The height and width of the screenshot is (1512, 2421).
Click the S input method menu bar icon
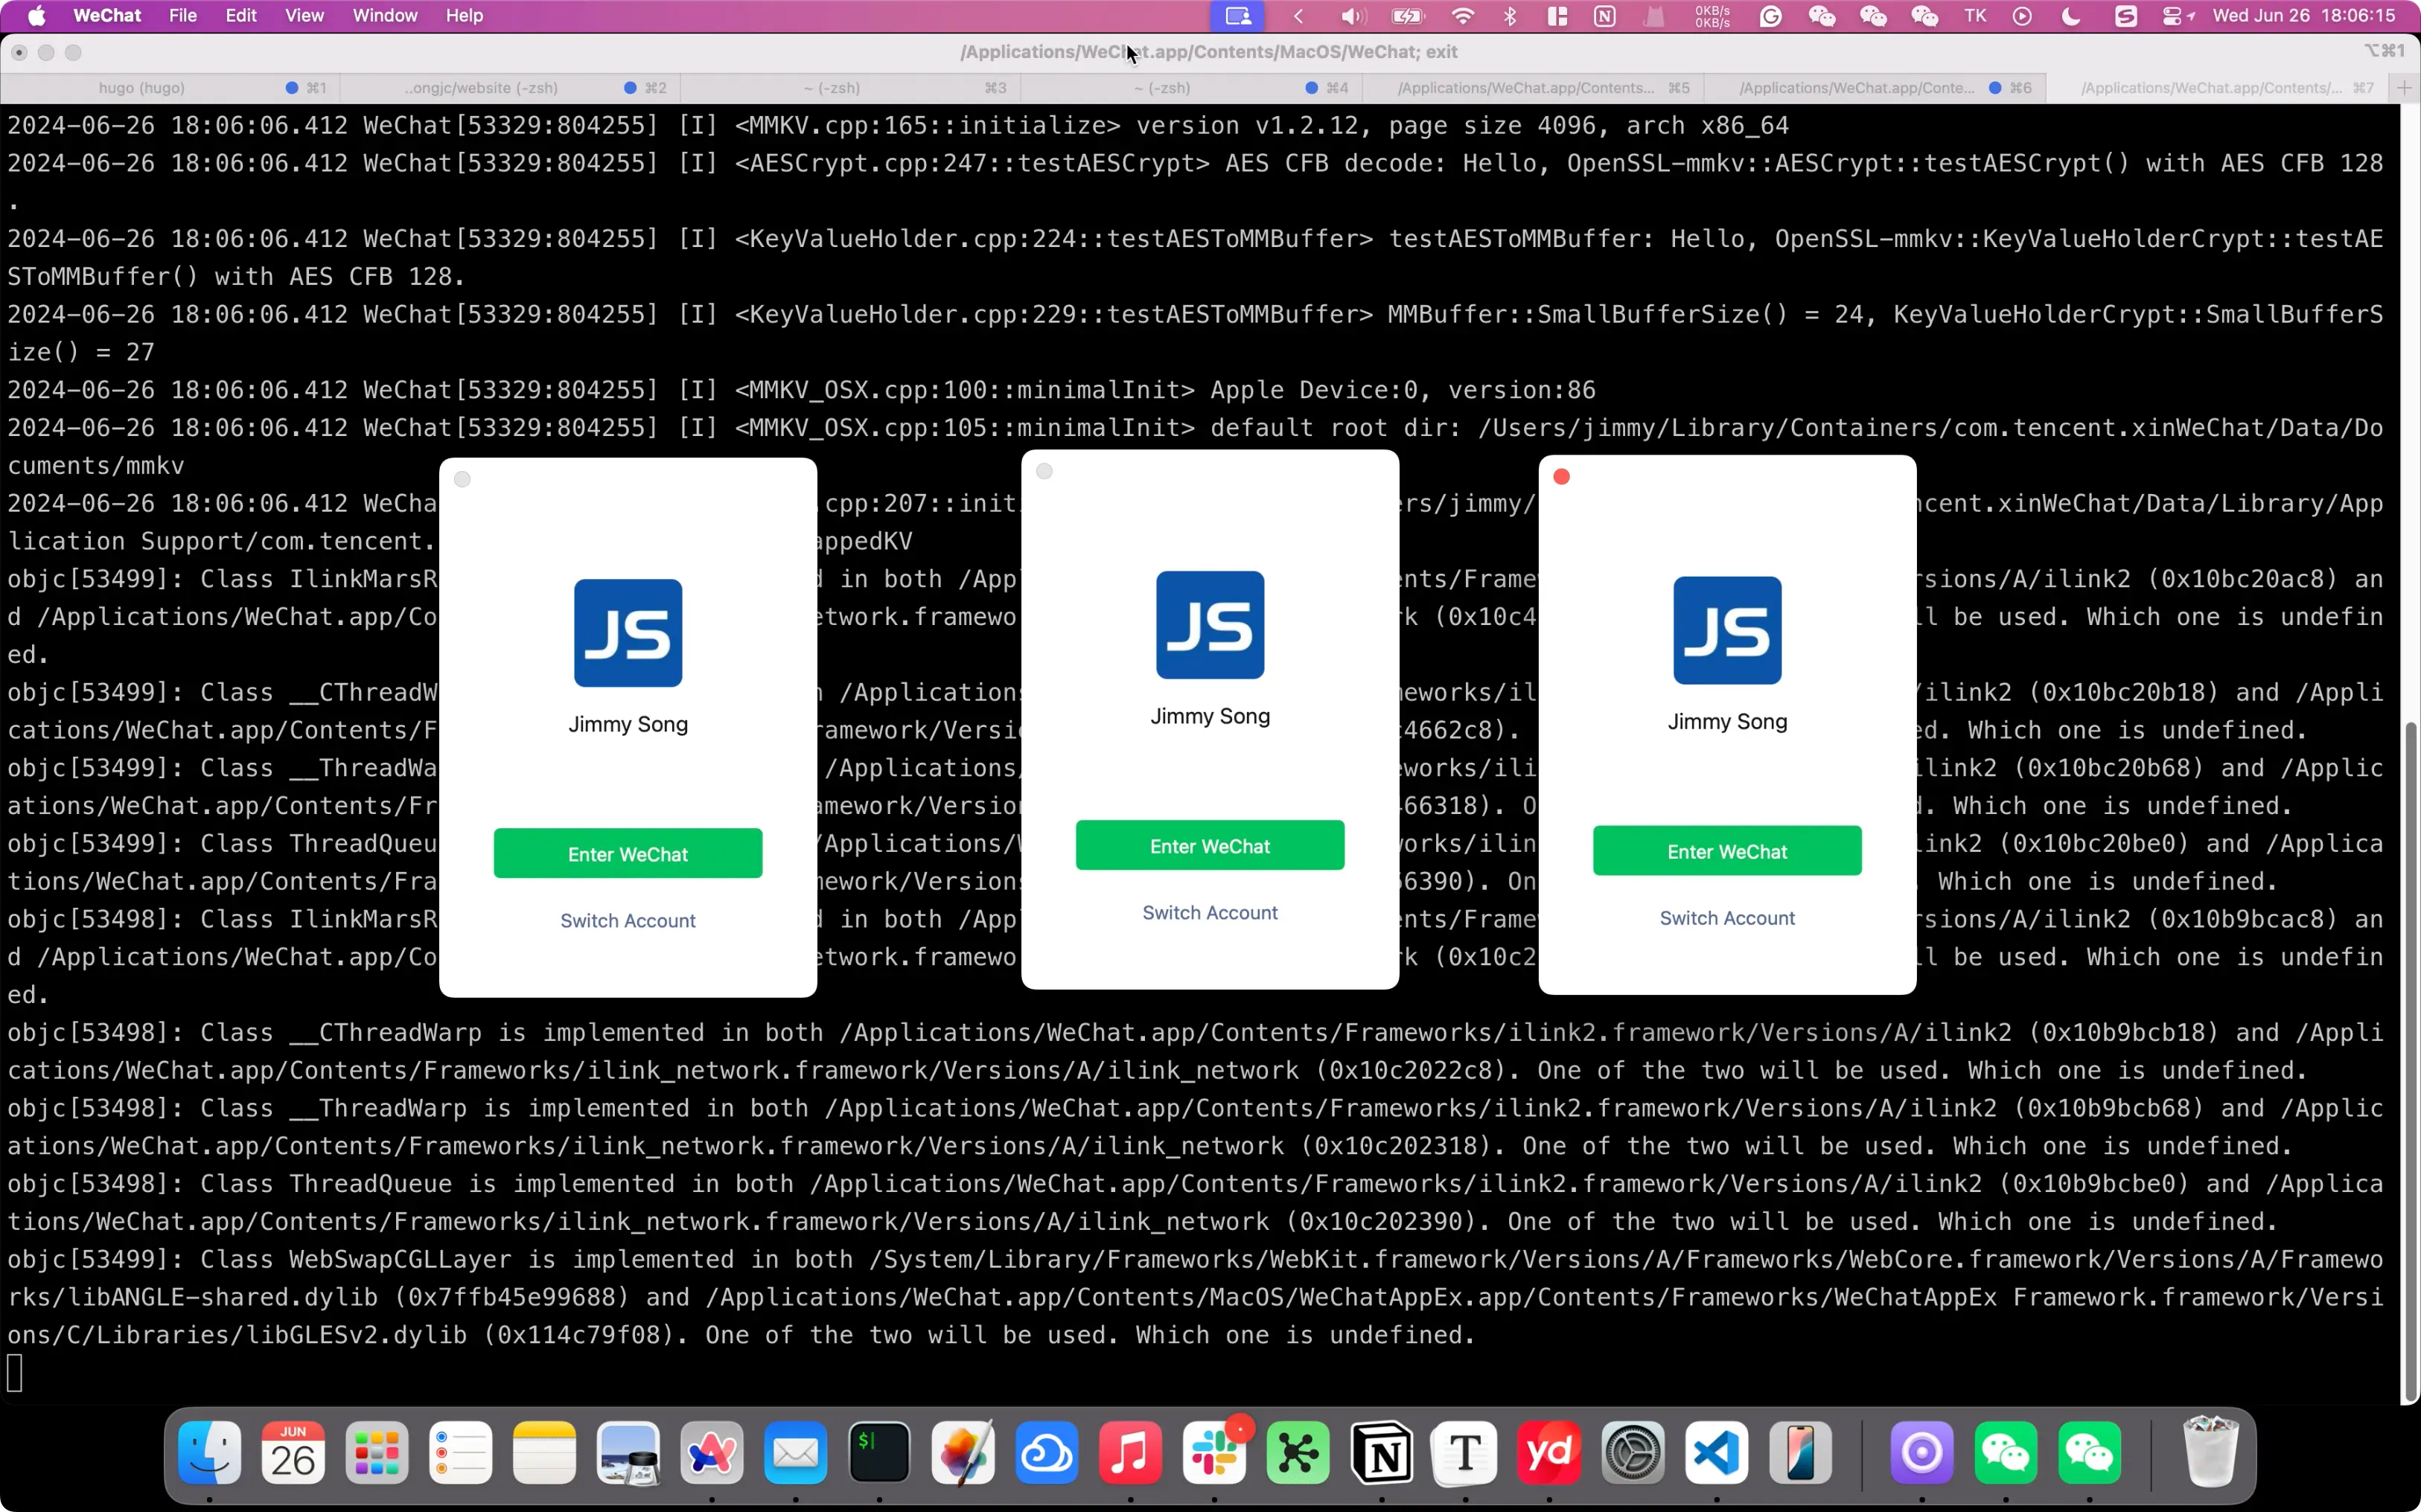coord(2126,16)
